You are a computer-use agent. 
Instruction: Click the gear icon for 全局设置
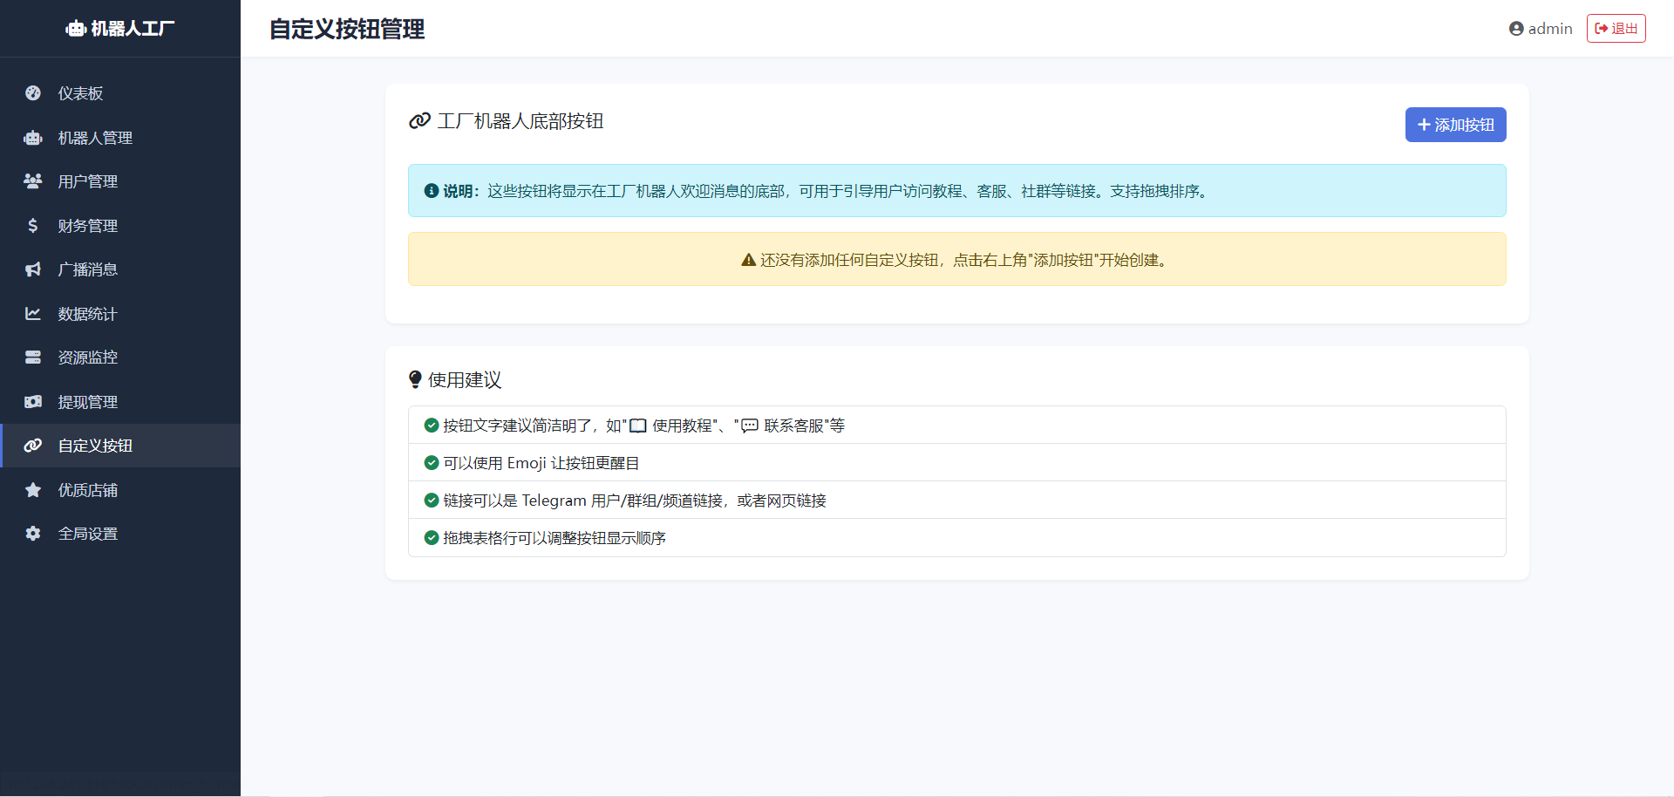coord(33,534)
